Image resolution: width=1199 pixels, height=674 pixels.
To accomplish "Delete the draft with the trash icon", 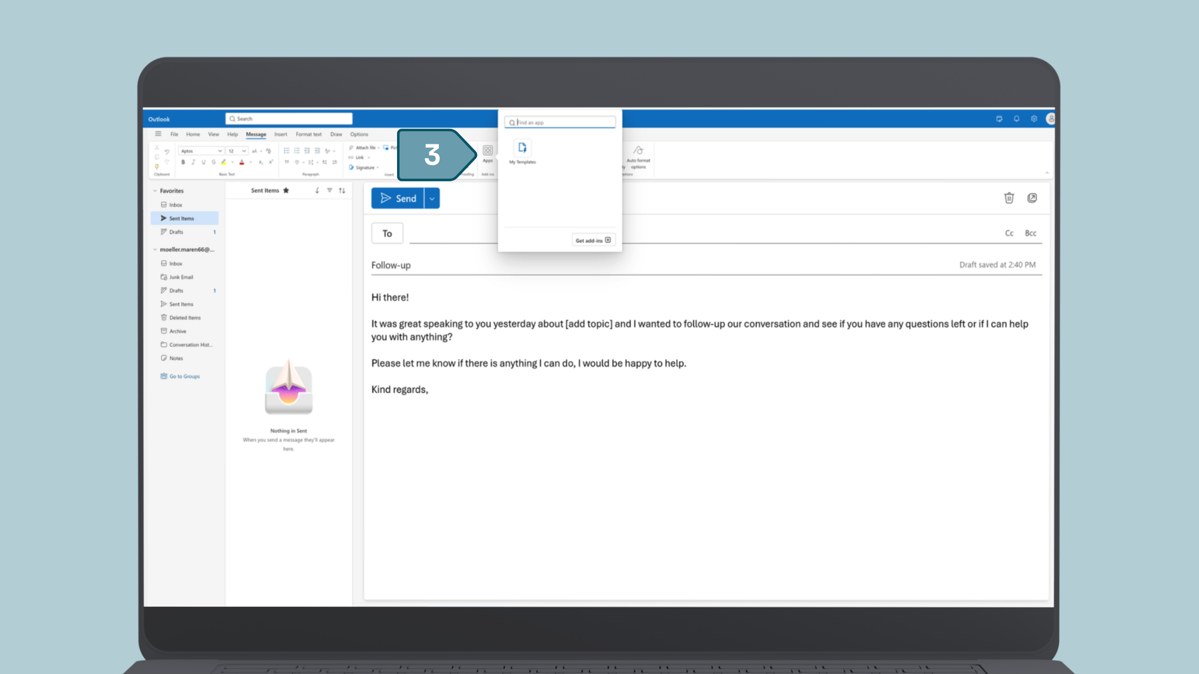I will coord(1008,198).
